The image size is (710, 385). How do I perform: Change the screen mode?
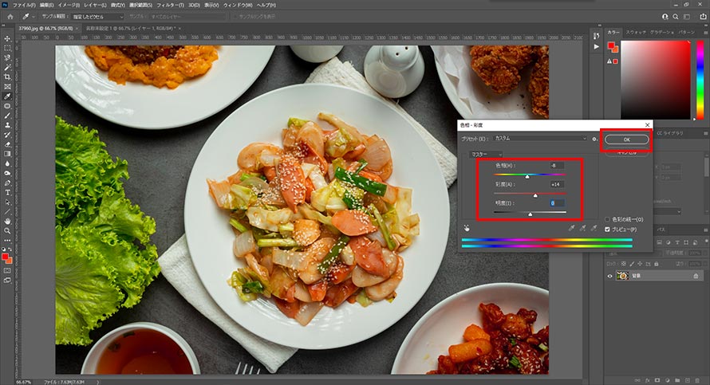[7, 280]
